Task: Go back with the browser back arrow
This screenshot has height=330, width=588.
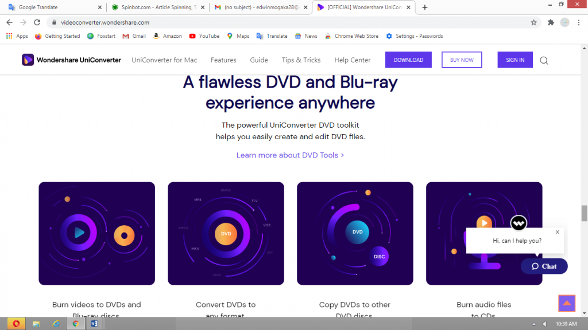Action: [x=9, y=22]
